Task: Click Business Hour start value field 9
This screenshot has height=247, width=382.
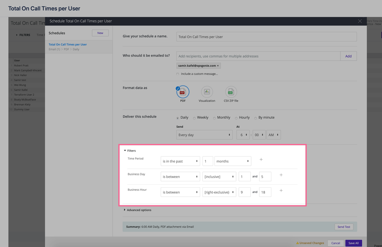Action: click(x=245, y=192)
